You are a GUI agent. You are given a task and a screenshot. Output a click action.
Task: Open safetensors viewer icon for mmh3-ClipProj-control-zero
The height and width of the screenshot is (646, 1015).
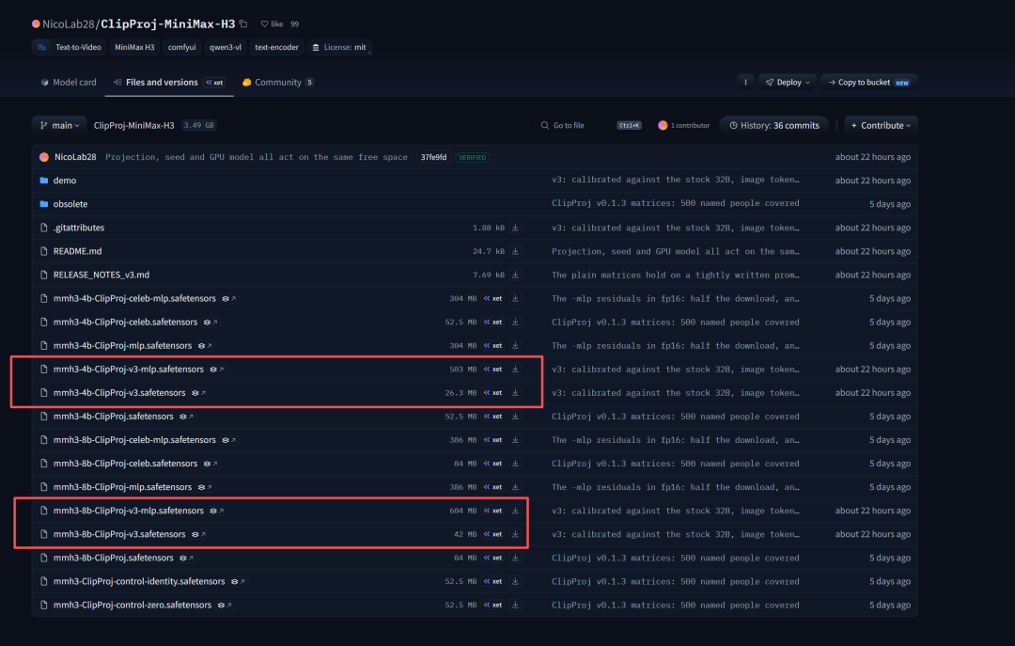click(x=225, y=606)
